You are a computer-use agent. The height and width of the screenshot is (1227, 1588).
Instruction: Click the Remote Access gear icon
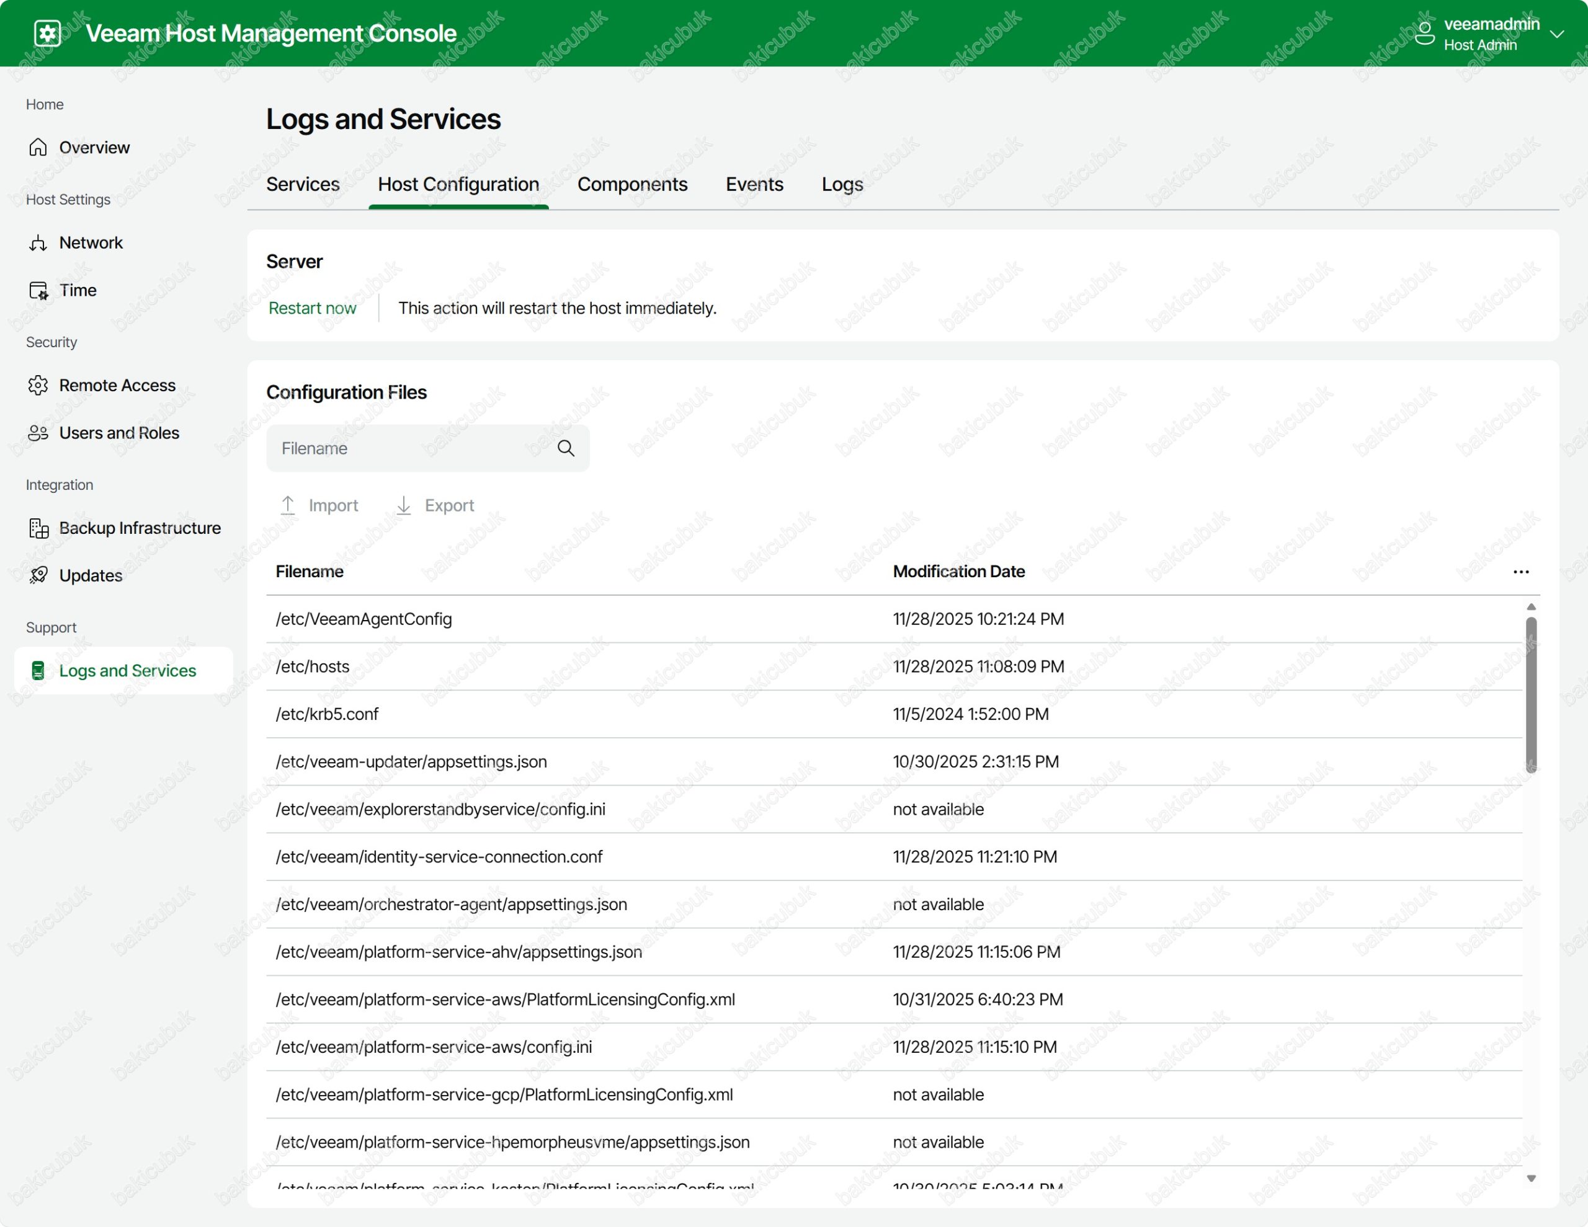38,385
